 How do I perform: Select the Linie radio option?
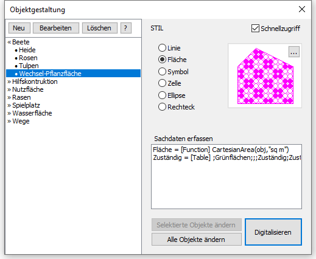162,48
